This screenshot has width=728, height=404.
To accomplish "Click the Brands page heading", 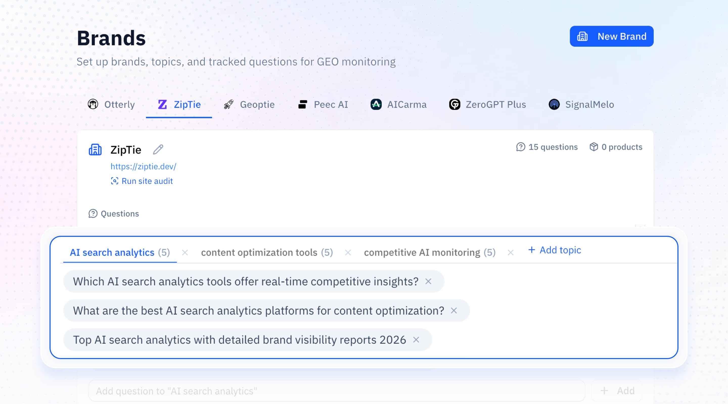I will coord(111,38).
